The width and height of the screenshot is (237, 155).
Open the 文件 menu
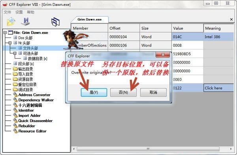[8, 12]
